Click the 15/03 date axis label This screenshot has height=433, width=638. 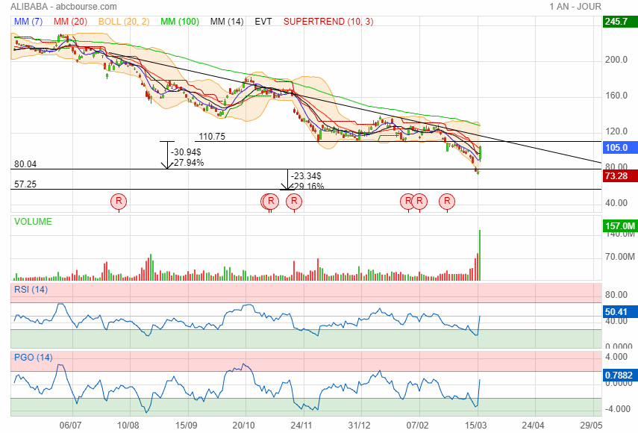[476, 426]
